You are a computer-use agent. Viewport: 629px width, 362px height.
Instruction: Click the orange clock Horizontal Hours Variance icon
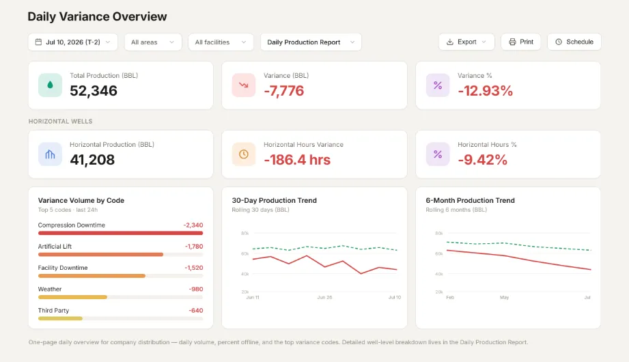244,154
